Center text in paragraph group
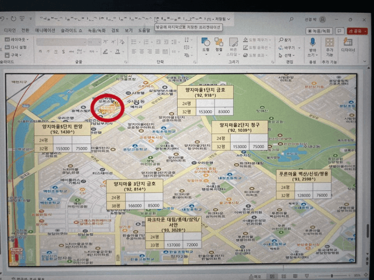Viewport: 374px width, 280px height. 141,51
